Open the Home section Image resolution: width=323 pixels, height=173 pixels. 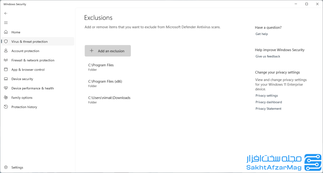(38, 32)
